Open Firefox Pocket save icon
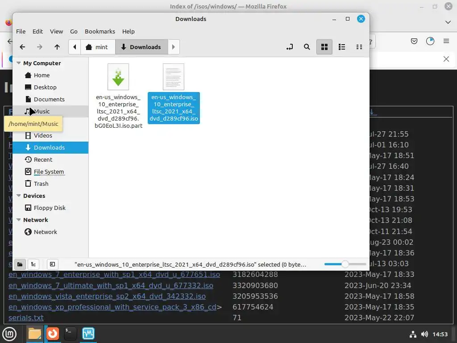Image resolution: width=457 pixels, height=343 pixels. 414,41
